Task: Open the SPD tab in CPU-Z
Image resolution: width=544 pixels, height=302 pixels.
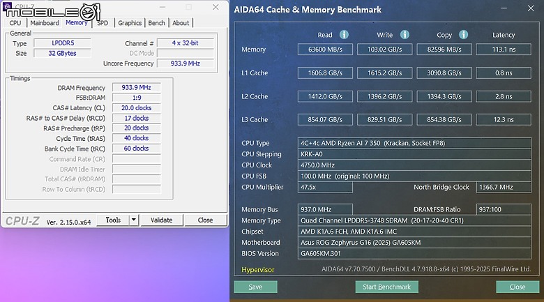Action: (x=103, y=23)
